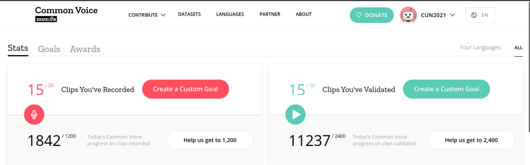The width and height of the screenshot is (530, 165).
Task: Click the heart icon on Donate
Action: [359, 15]
